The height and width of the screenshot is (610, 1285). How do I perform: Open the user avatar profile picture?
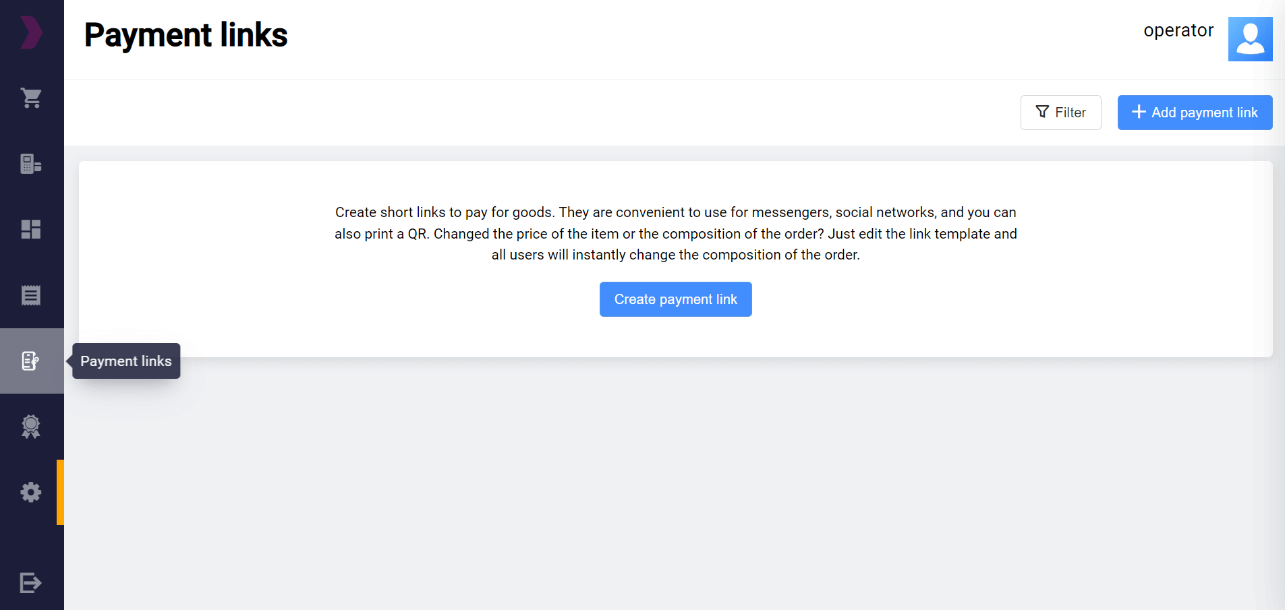pyautogui.click(x=1250, y=39)
